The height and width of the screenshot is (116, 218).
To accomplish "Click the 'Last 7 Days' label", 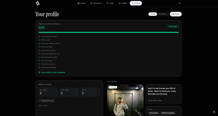I will coord(43,106).
